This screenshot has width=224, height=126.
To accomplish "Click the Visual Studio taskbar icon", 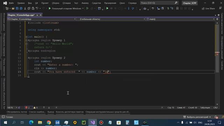I will (92, 122).
